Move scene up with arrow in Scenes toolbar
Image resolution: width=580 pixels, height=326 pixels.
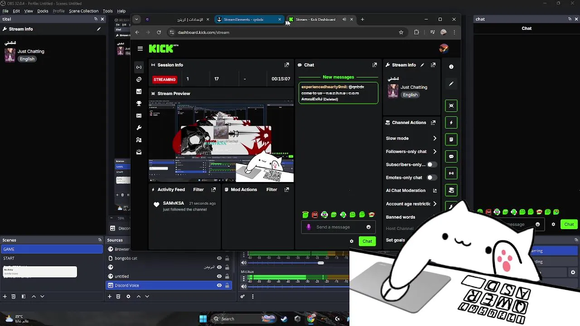(x=34, y=297)
